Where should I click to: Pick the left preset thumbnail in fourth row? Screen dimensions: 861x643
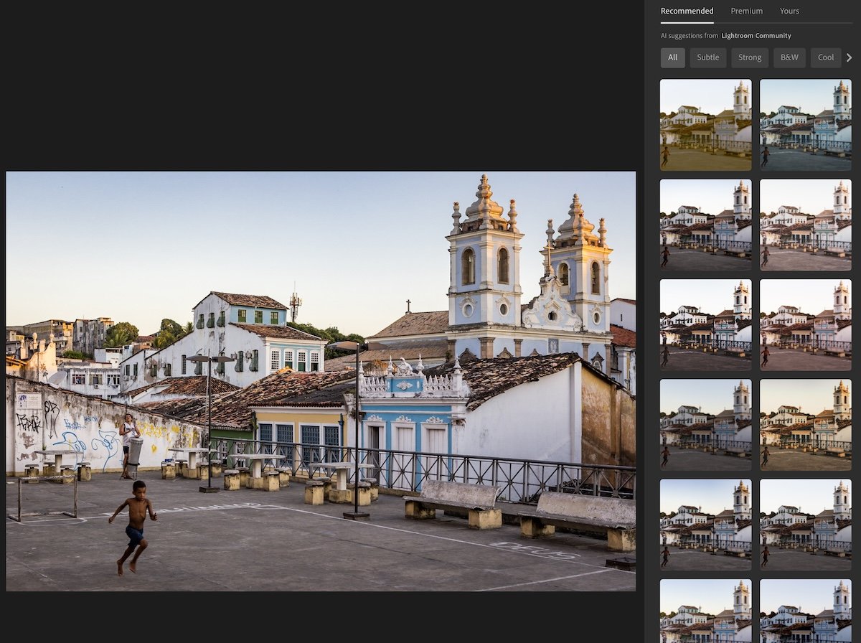[705, 425]
